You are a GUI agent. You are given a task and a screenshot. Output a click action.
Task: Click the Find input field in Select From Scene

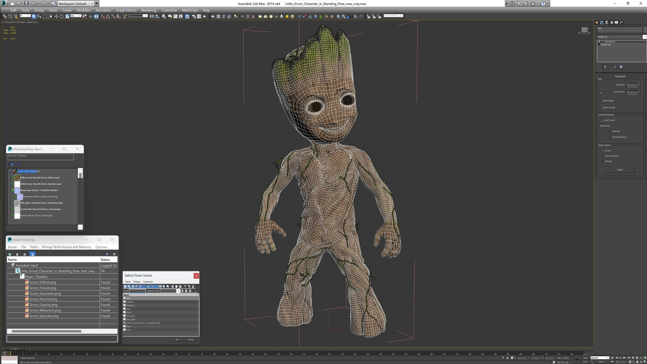137,291
